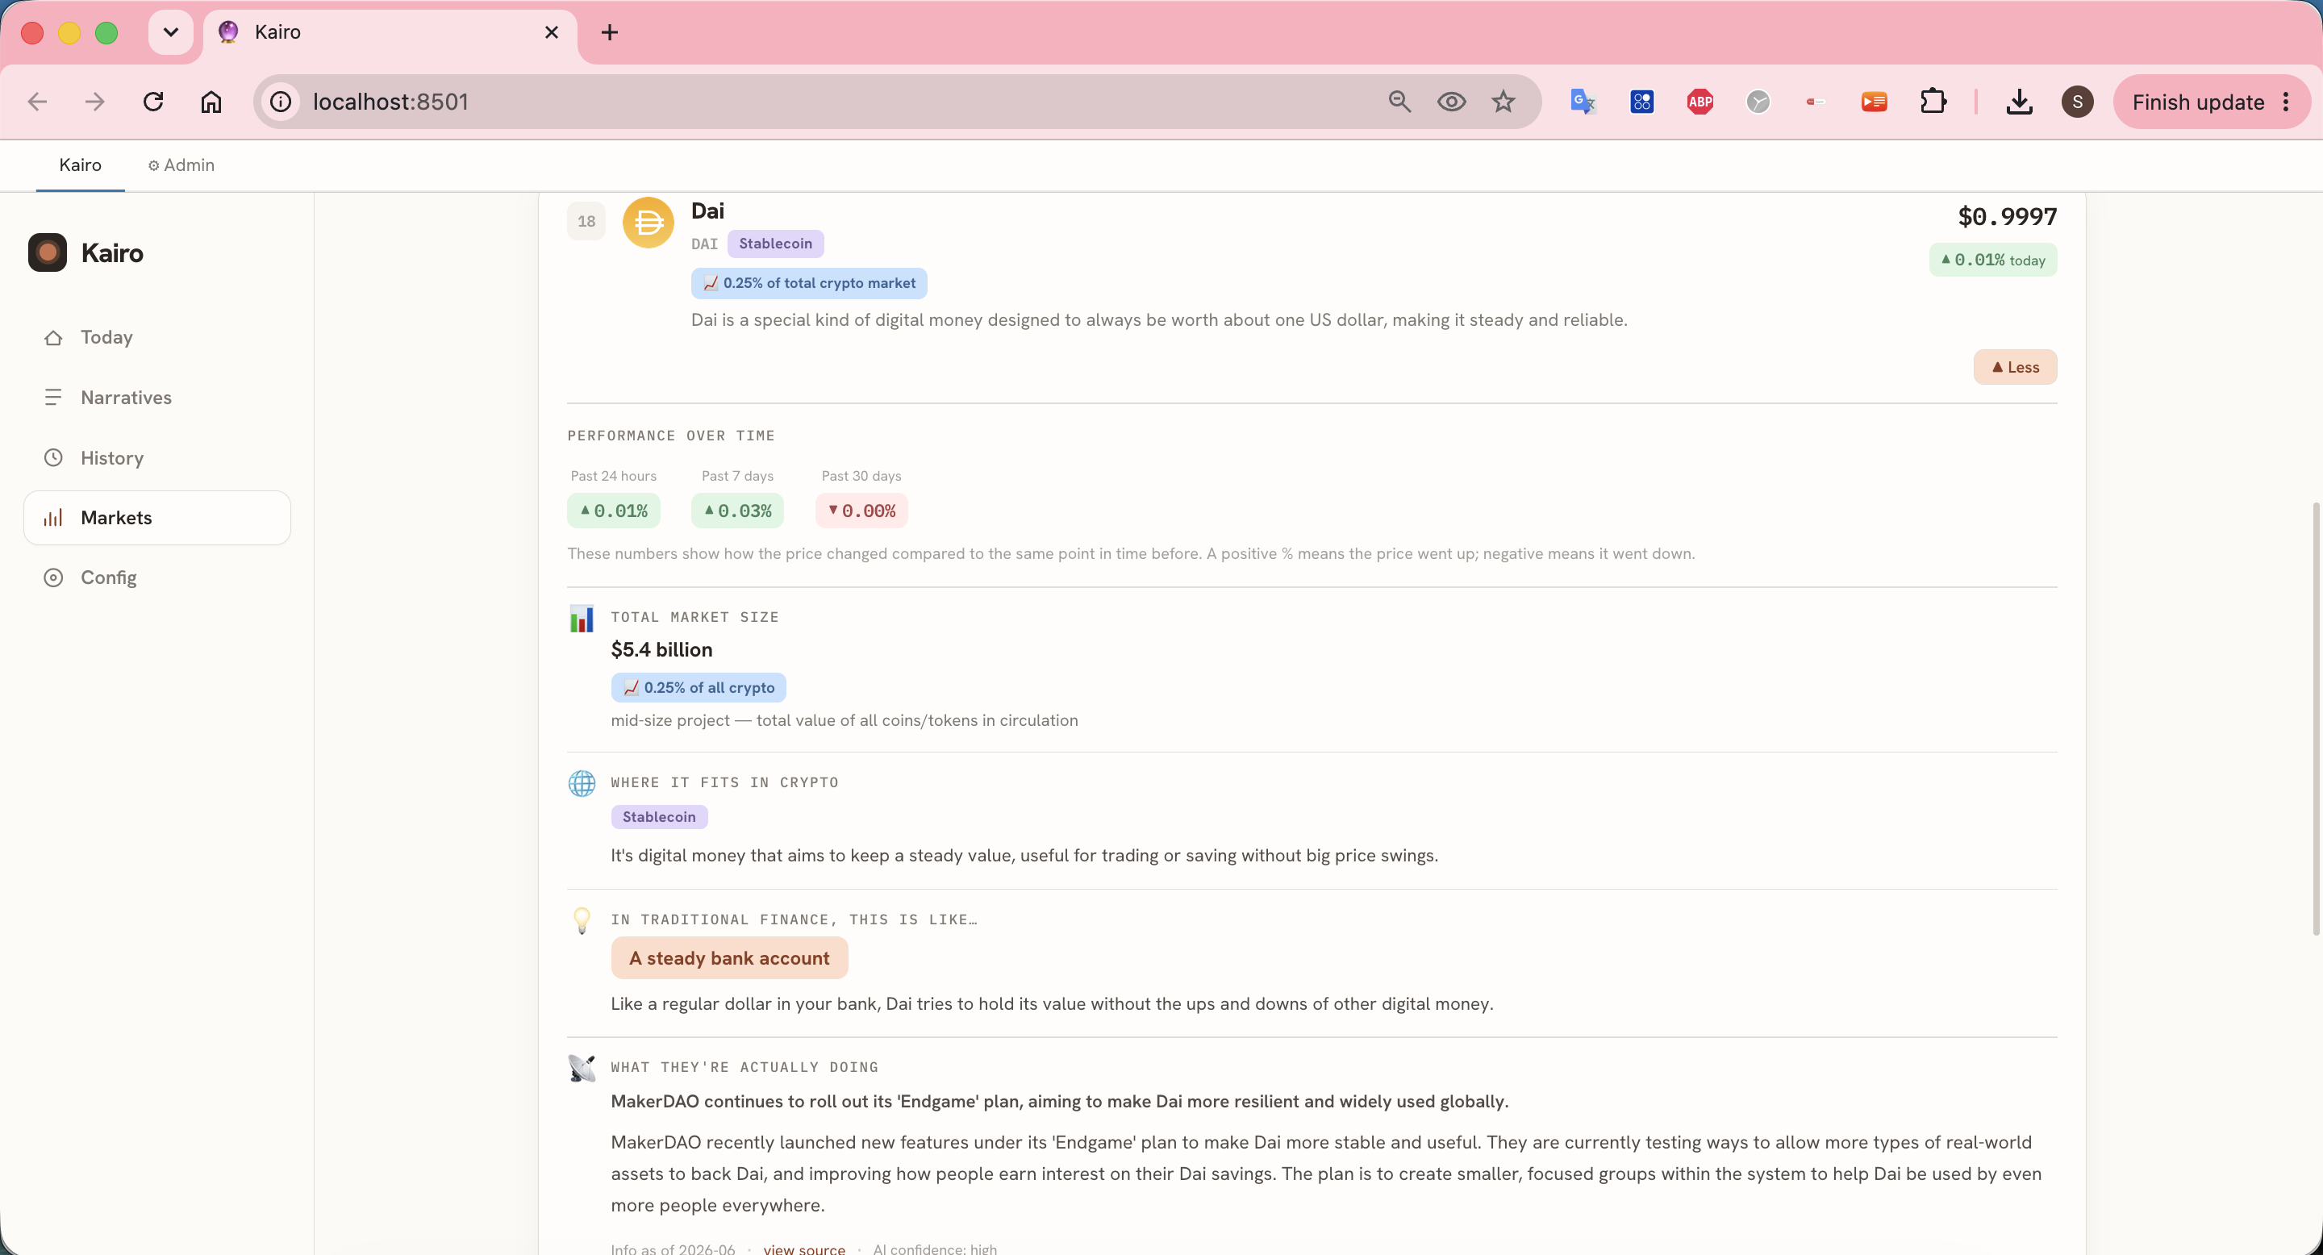2323x1255 pixels.
Task: Navigate back in browser history
Action: (x=37, y=102)
